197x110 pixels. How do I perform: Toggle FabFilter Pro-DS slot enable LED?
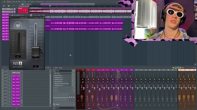[74, 79]
